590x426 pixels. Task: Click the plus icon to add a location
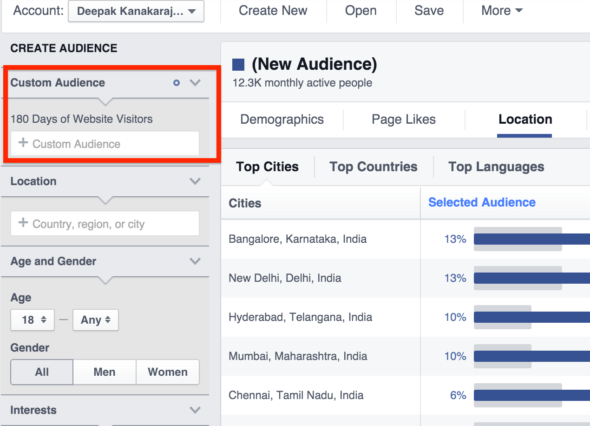pyautogui.click(x=22, y=223)
